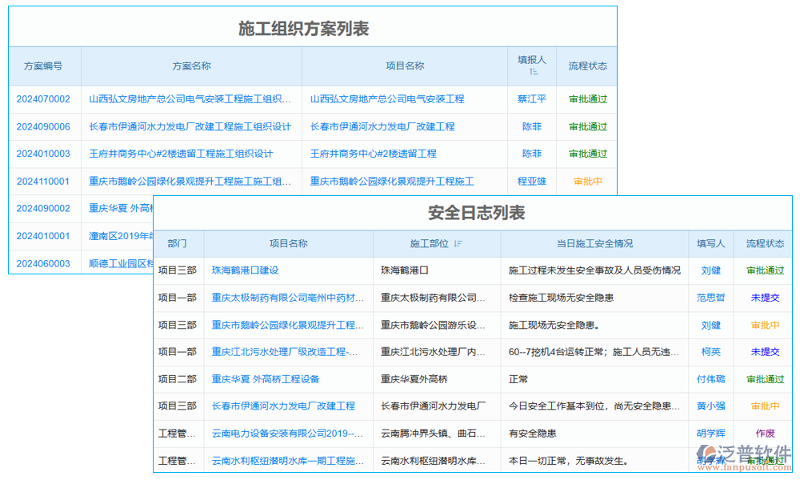Click the 审批中 status for plan 2024110001

[587, 181]
